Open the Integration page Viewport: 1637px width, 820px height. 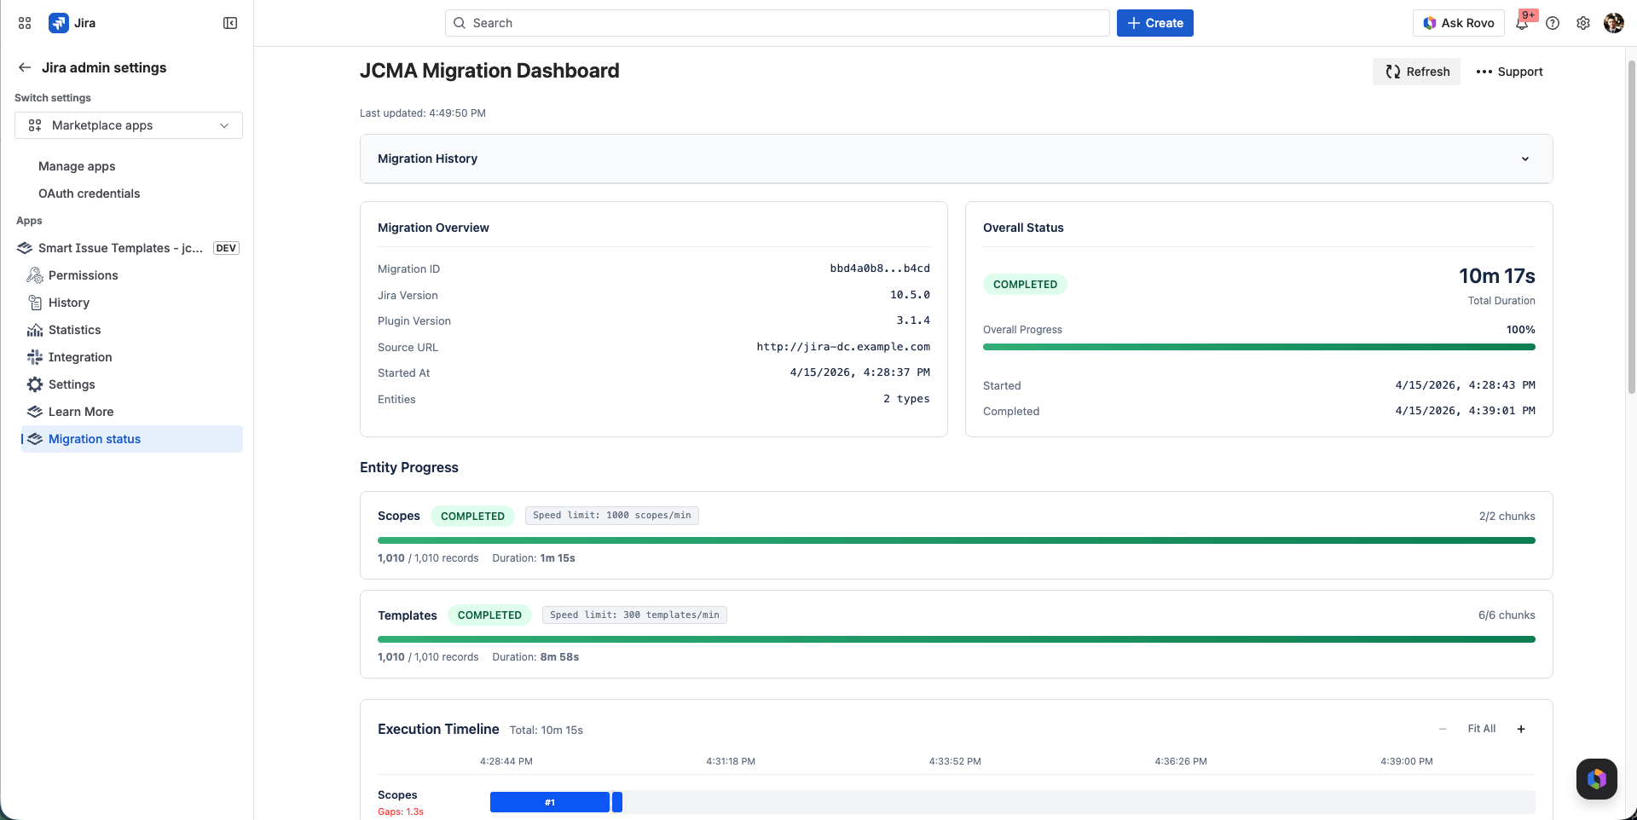(x=80, y=357)
